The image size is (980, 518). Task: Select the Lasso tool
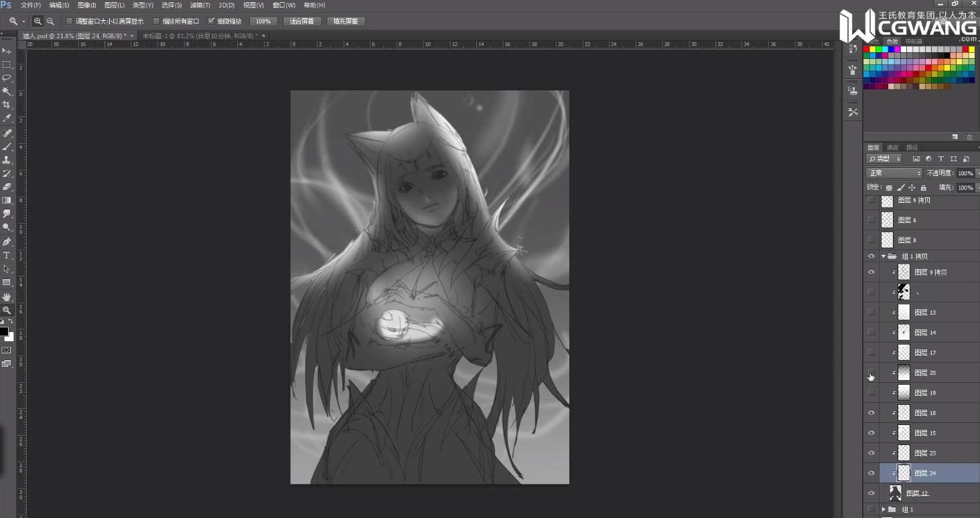(7, 78)
